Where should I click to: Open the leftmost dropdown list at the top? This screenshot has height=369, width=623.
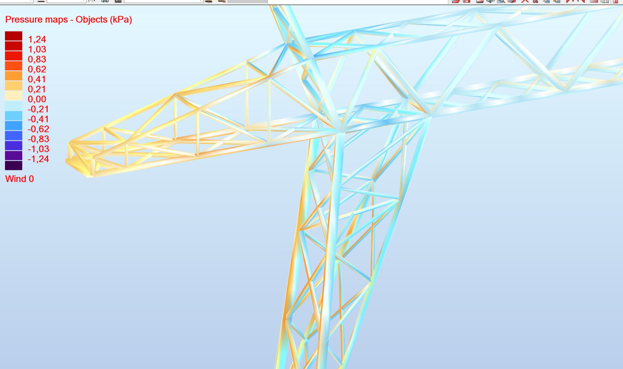tap(17, 1)
